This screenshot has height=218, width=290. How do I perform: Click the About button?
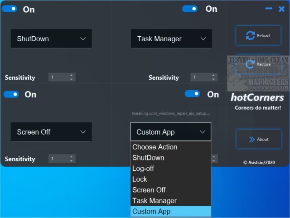[259, 139]
